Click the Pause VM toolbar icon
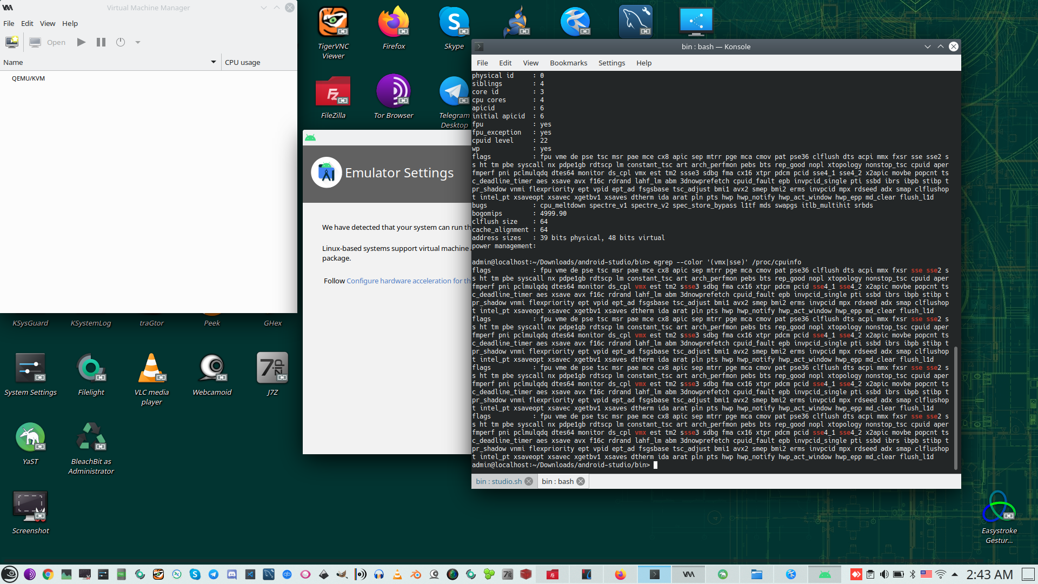This screenshot has height=584, width=1038. click(101, 42)
